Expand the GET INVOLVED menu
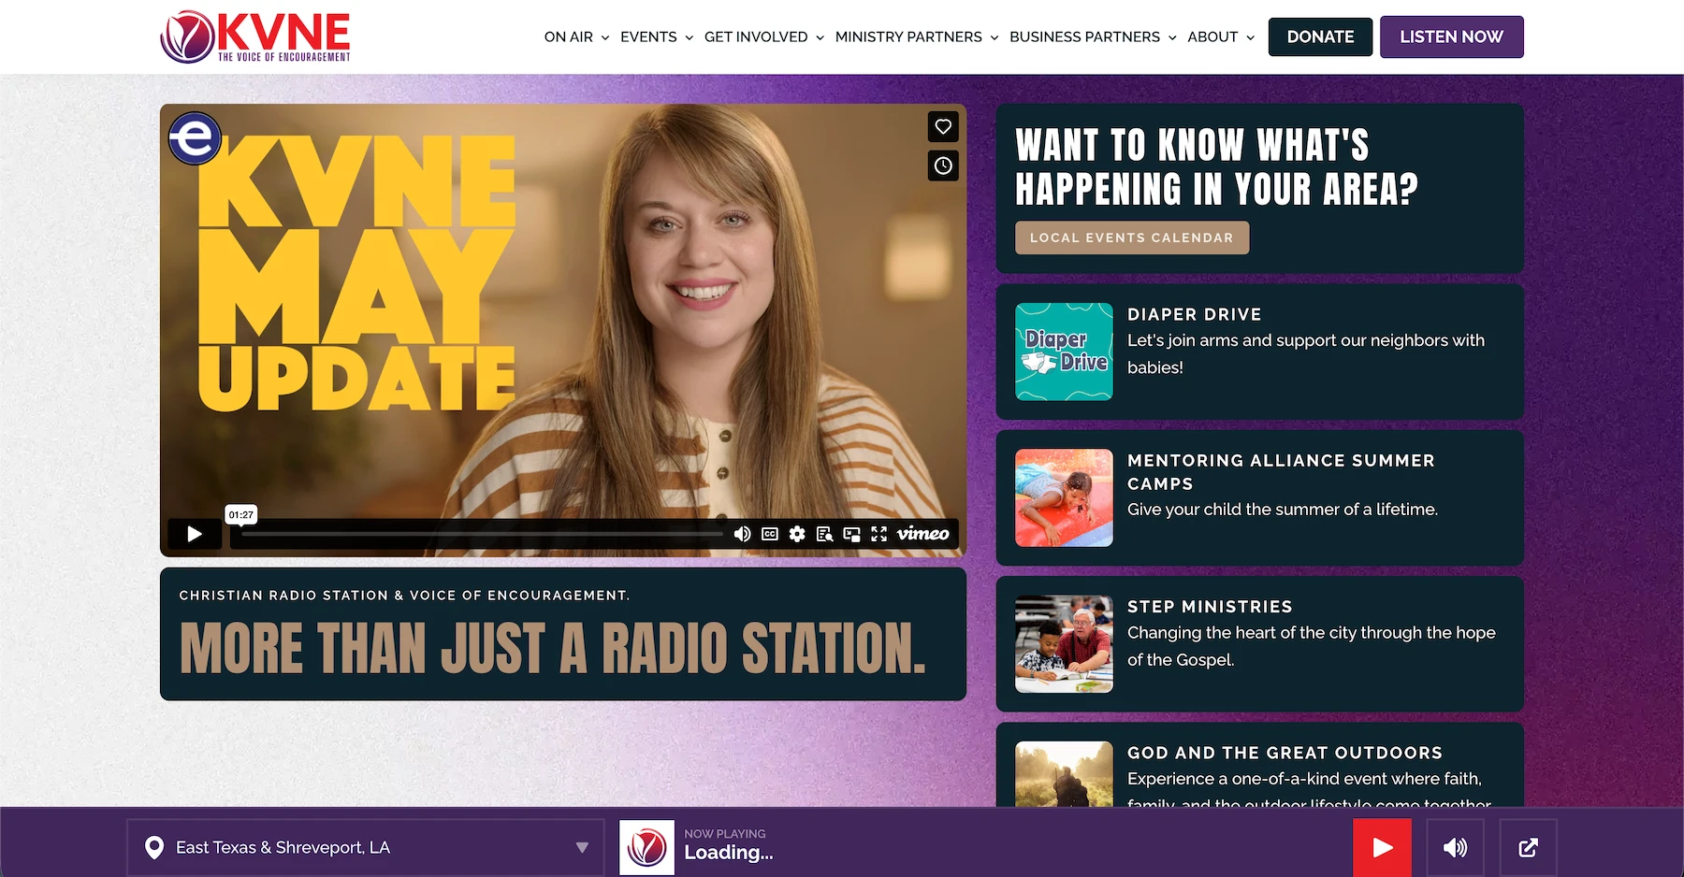This screenshot has height=877, width=1684. (x=764, y=36)
